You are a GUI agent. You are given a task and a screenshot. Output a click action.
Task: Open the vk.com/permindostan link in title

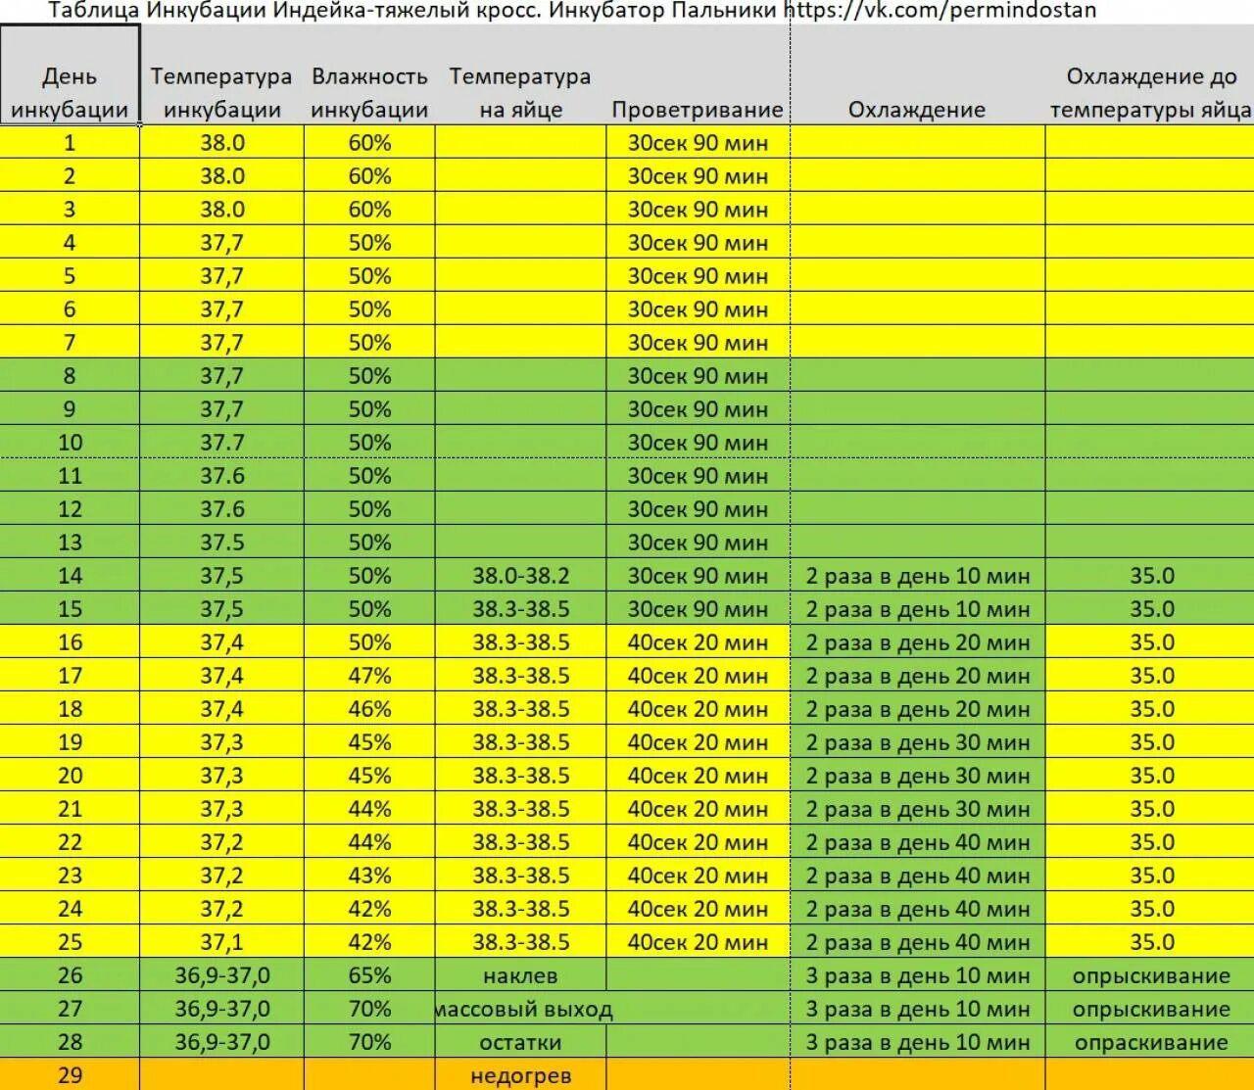coord(940,11)
